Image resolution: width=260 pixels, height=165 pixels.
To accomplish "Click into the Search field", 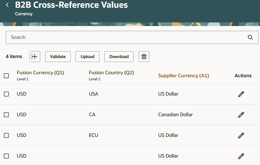I will click(127, 38).
